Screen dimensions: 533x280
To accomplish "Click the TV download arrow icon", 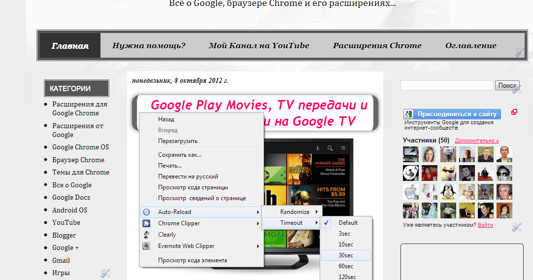I will pyautogui.click(x=318, y=148).
